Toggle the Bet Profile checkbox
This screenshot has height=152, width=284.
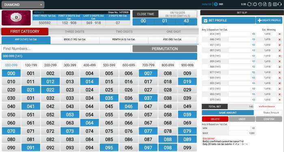[x=205, y=21]
